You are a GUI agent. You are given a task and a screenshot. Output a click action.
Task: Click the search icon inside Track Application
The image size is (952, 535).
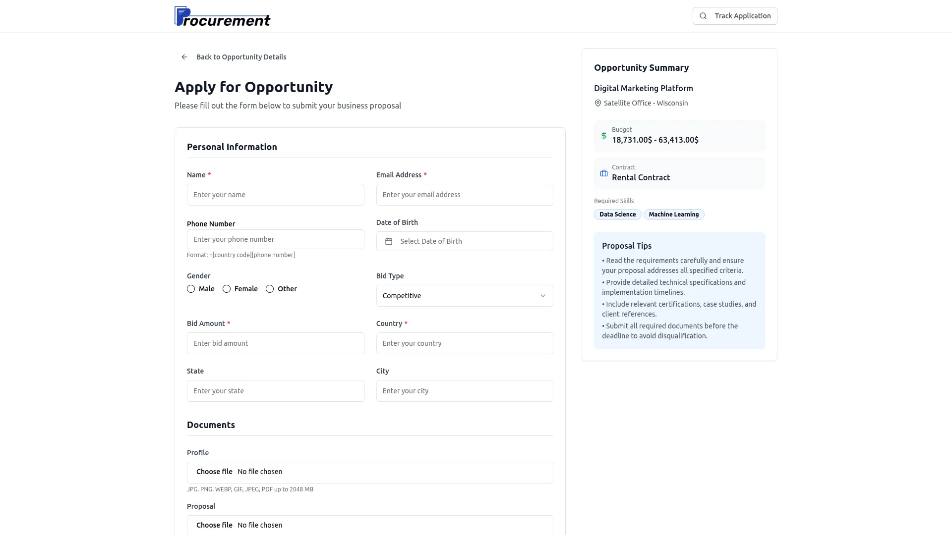coord(703,15)
